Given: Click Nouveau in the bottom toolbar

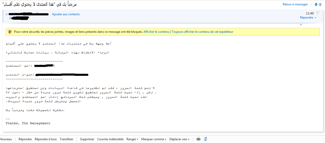Looking at the screenshot, I should point(6,139).
